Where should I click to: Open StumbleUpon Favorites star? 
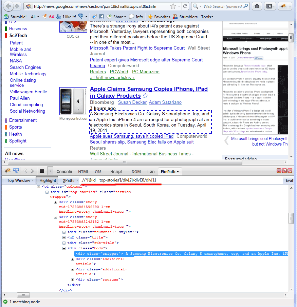coord(159,17)
